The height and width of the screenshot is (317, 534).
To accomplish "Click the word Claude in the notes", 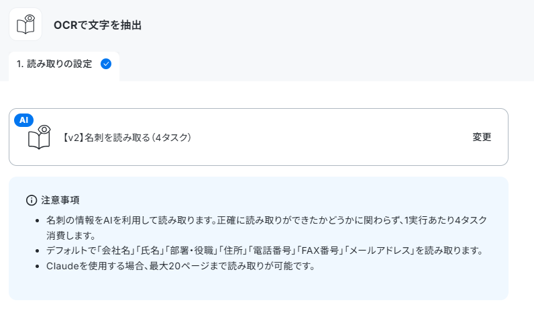I will 62,266.
